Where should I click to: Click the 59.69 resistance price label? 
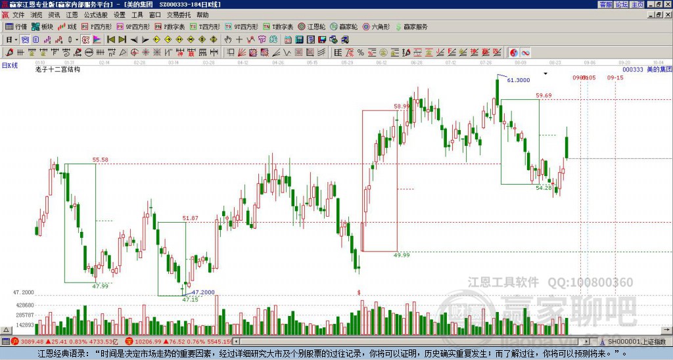point(544,95)
